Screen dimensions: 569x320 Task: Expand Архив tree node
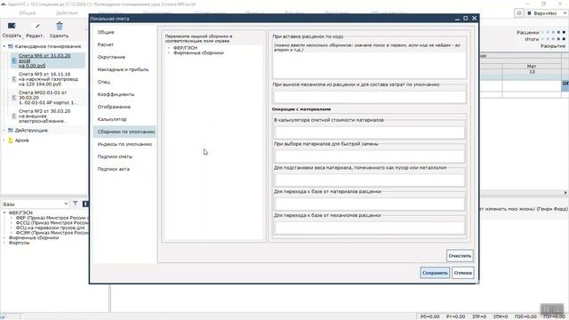click(4, 140)
